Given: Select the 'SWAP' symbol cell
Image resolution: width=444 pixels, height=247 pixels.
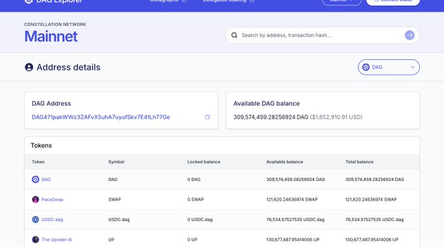Looking at the screenshot, I should click(114, 199).
